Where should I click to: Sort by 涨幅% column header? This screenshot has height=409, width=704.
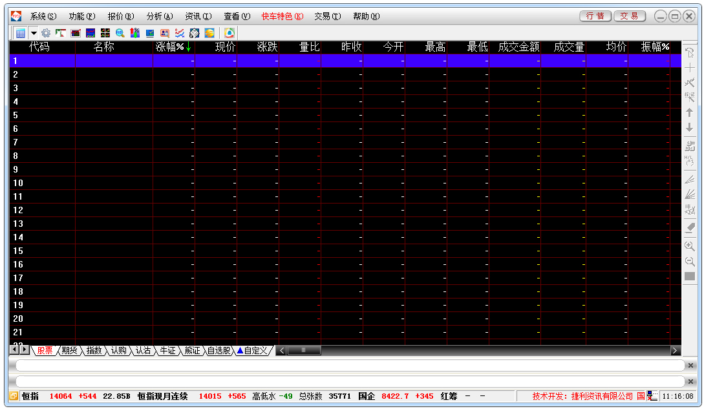click(x=173, y=47)
